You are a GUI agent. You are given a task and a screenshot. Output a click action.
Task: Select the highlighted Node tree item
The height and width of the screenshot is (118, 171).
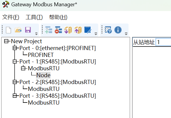pyautogui.click(x=43, y=75)
